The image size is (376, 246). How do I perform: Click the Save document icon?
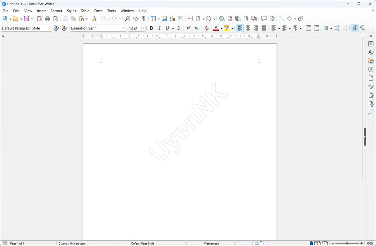26,19
